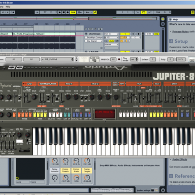Fold the drumloops track
This screenshot has width=195, height=195.
[86, 34]
